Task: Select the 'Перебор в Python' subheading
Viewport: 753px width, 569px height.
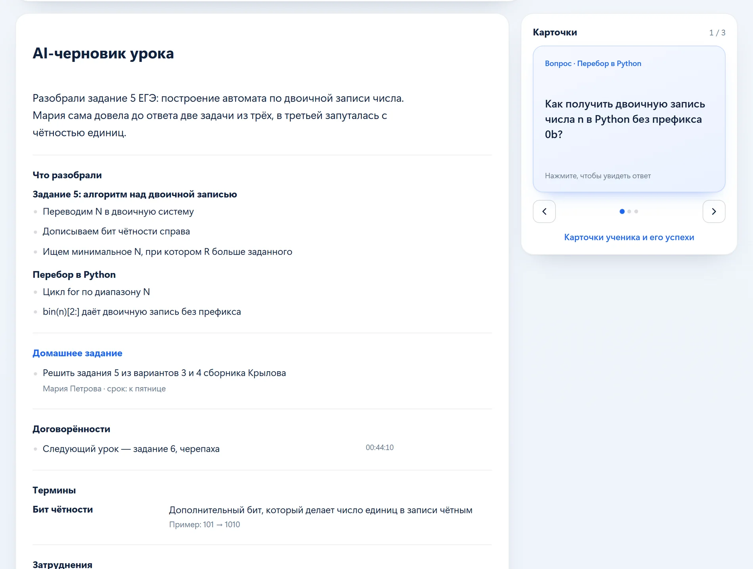Action: (x=74, y=275)
